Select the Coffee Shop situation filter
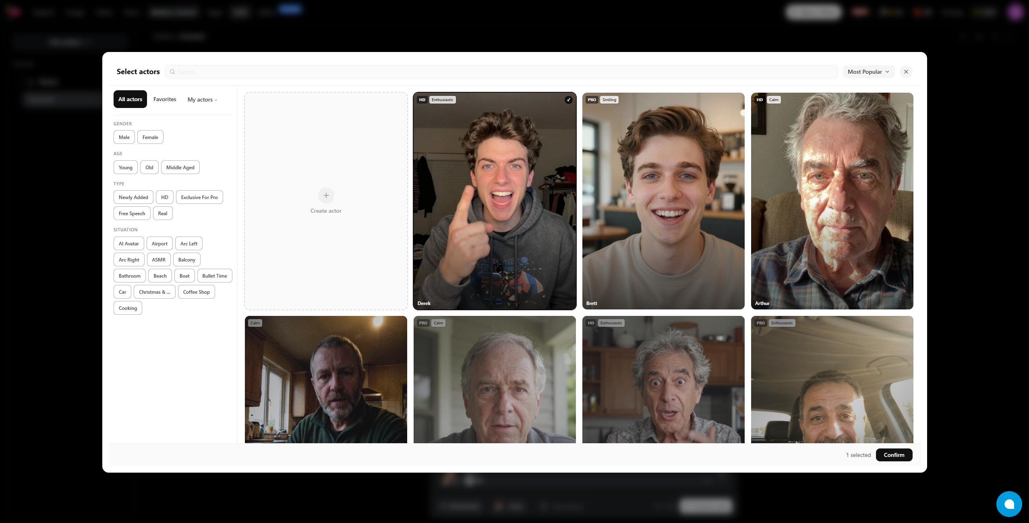Viewport: 1029px width, 523px height. coord(196,292)
